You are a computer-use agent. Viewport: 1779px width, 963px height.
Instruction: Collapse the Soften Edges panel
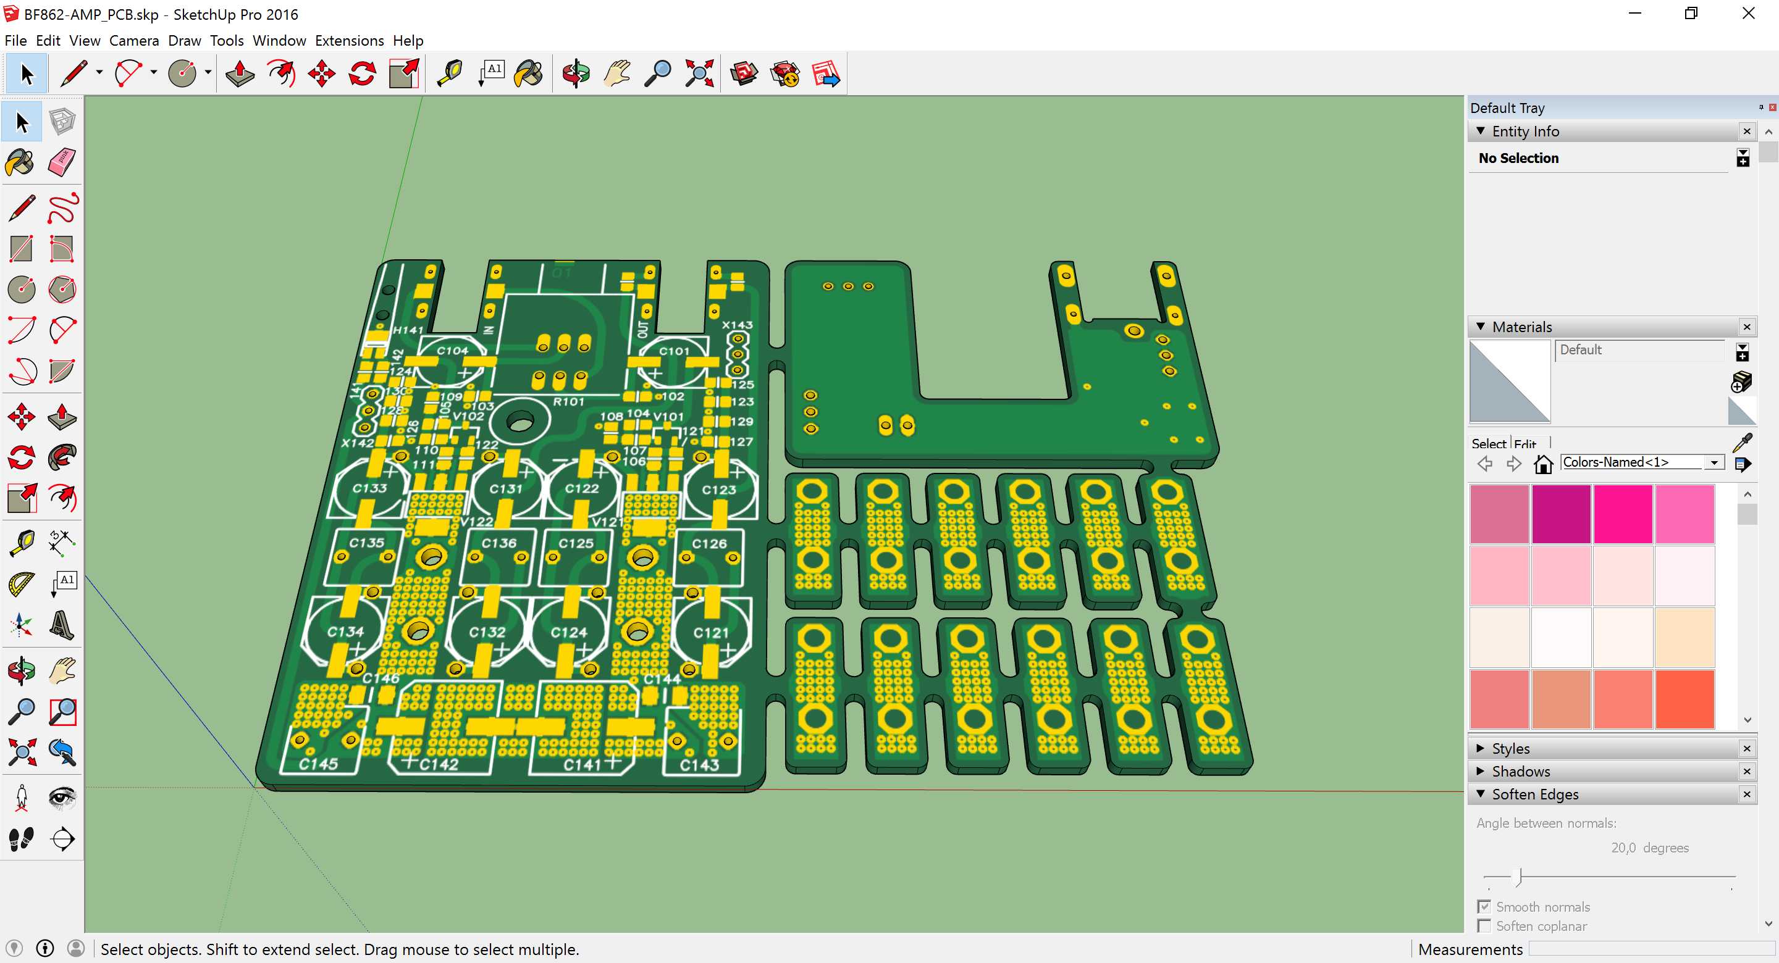point(1481,794)
